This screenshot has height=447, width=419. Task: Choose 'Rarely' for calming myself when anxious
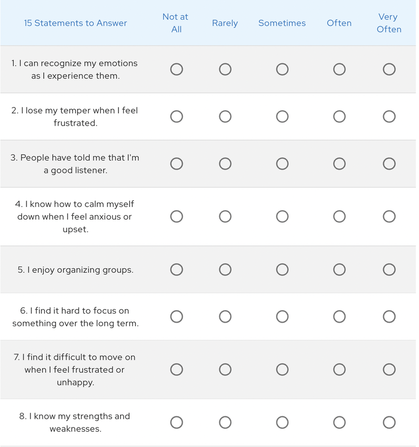225,216
